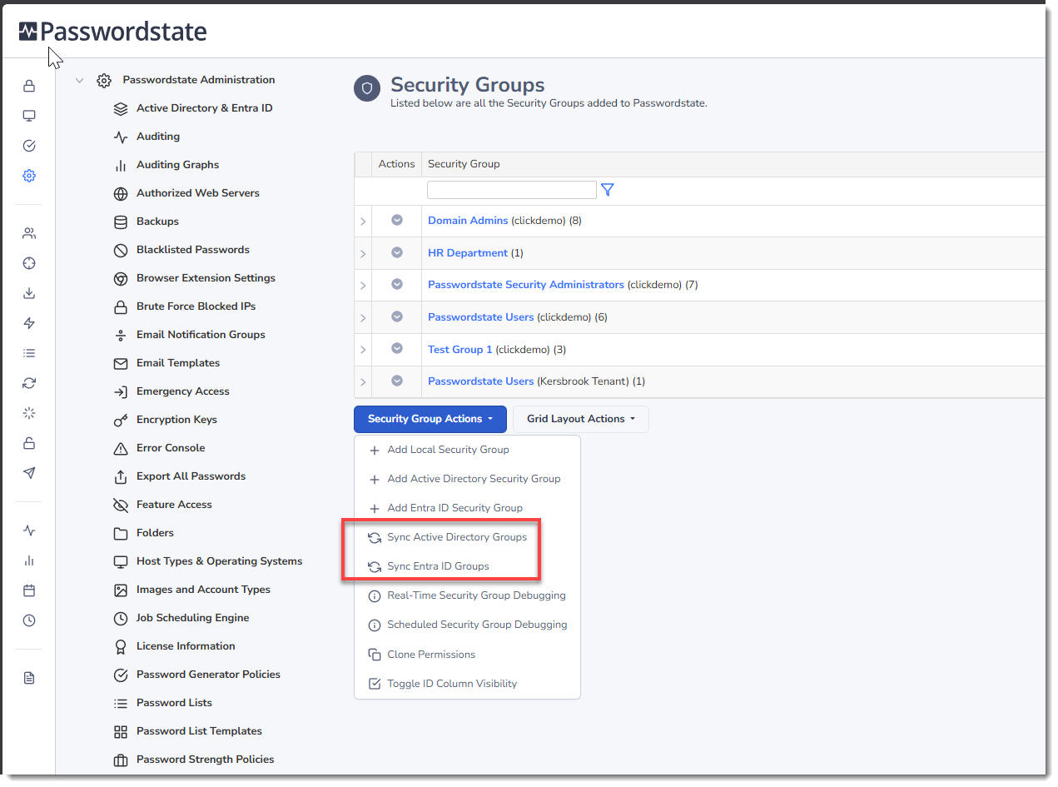
Task: Open Job Scheduling Engine tree item
Action: coord(193,618)
